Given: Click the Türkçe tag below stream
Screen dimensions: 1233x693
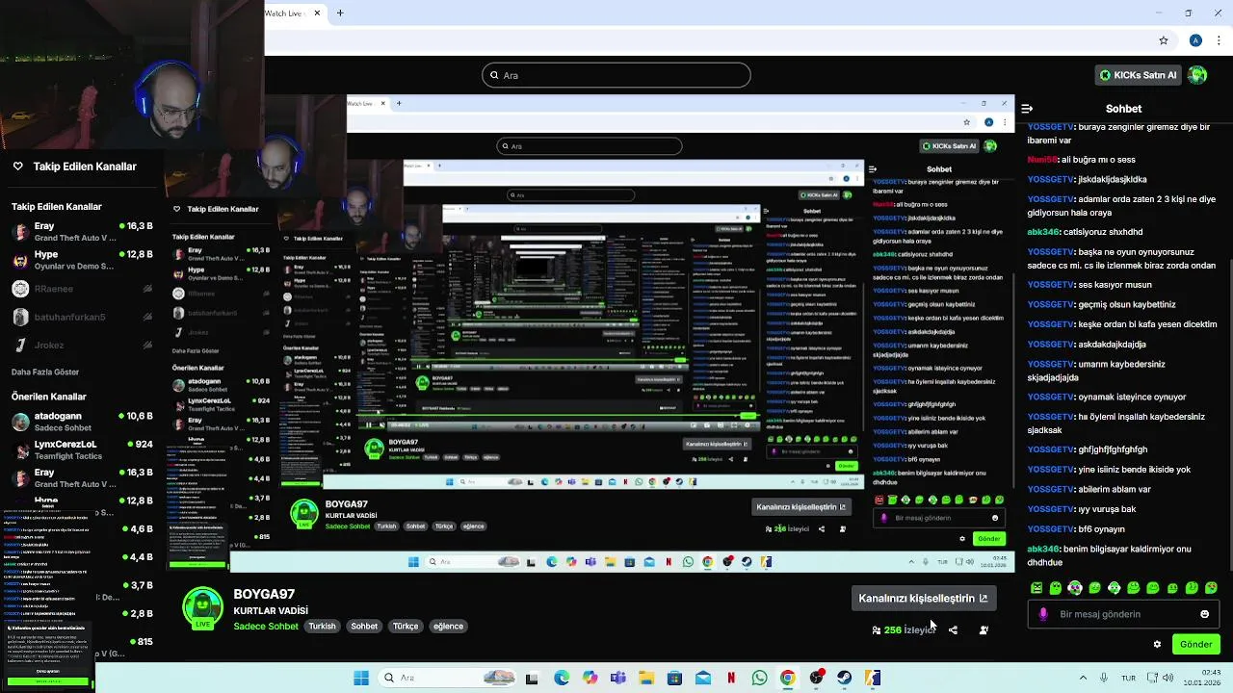Looking at the screenshot, I should 406,627.
